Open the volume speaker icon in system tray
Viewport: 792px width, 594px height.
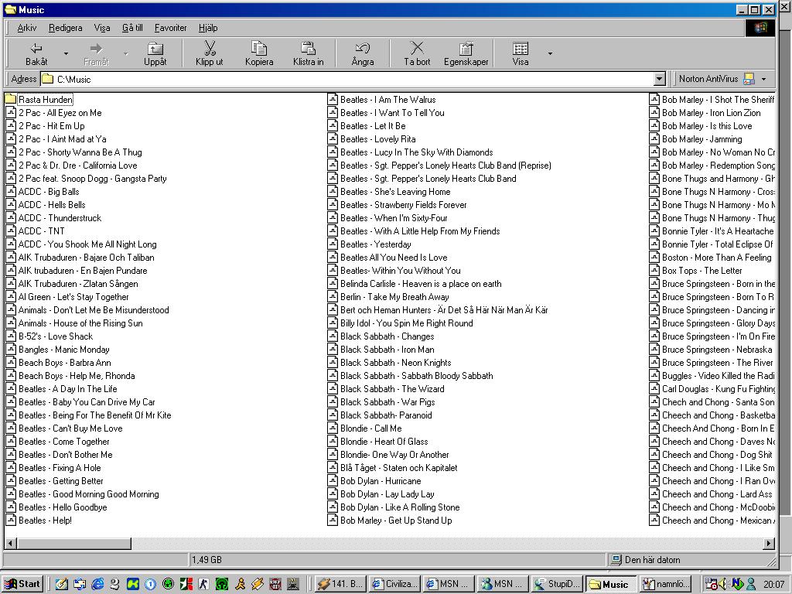pos(723,584)
